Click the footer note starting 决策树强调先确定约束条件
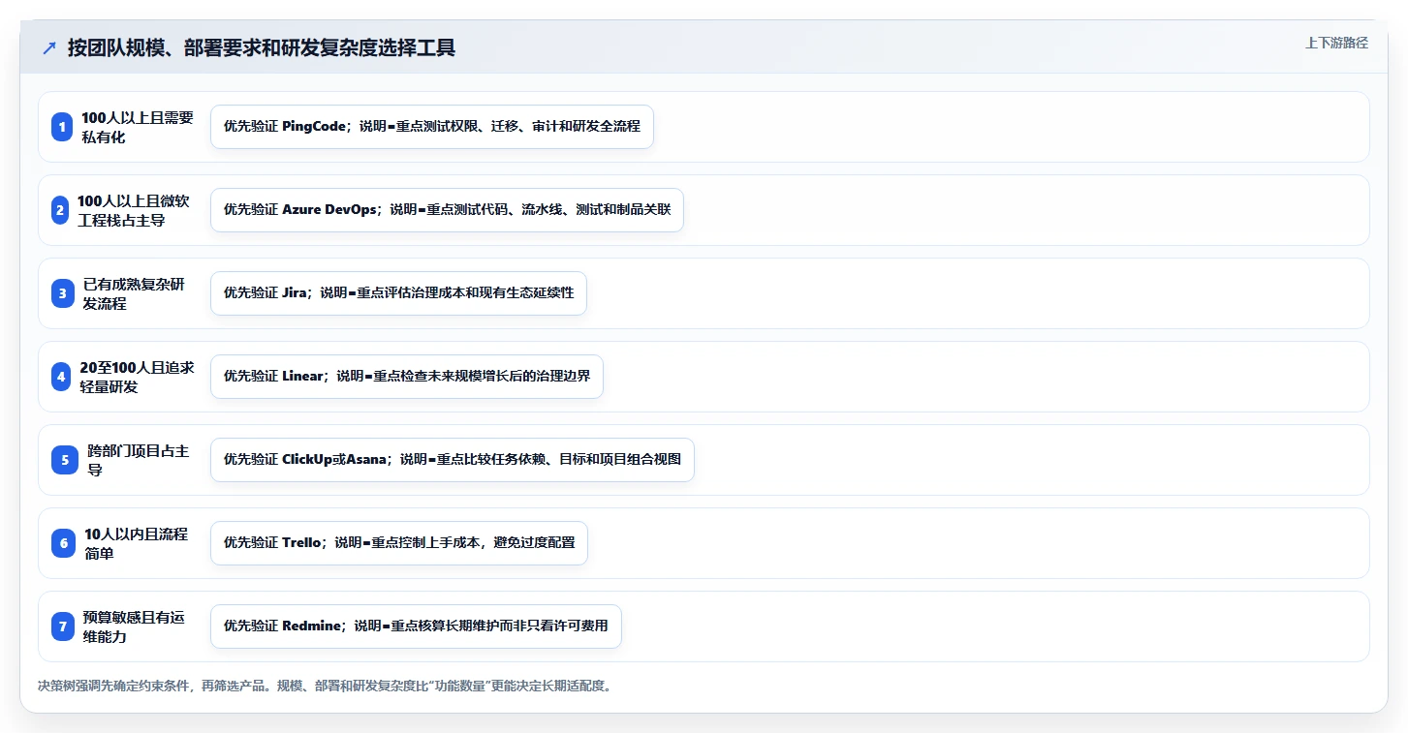This screenshot has width=1408, height=733. 325,687
